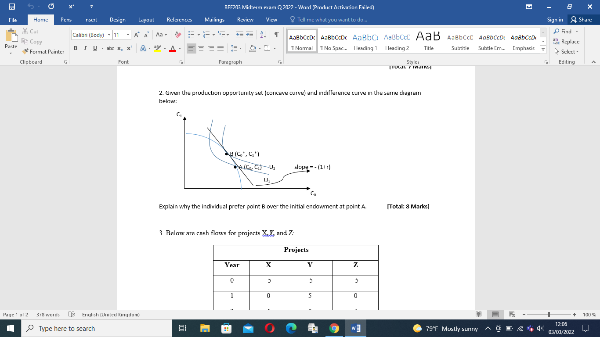Toggle Bold formatting
Screen dimensions: 600x337
pos(76,48)
